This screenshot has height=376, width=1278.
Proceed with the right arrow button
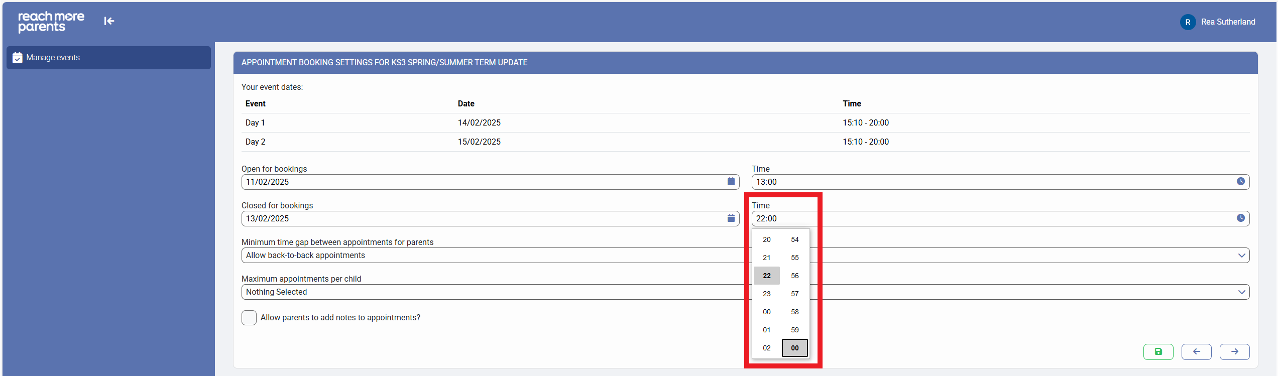tap(1234, 352)
